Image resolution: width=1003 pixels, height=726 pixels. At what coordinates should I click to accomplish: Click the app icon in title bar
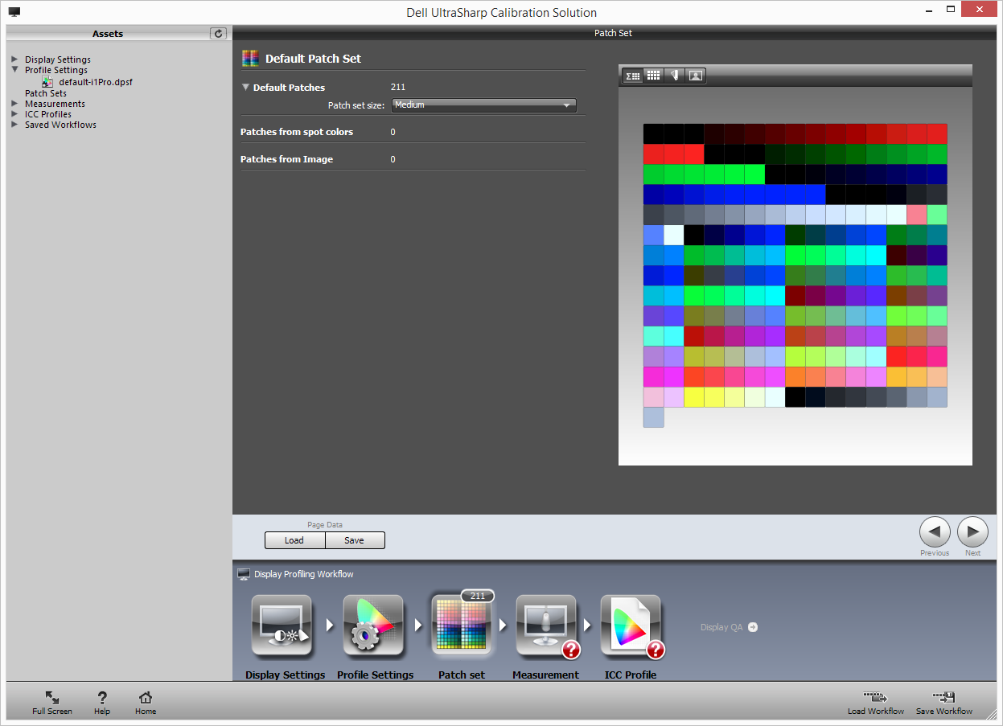[x=14, y=12]
